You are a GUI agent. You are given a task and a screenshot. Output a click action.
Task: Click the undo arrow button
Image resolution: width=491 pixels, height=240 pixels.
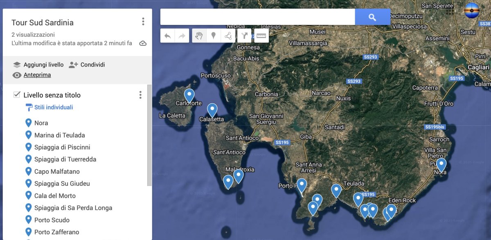click(x=167, y=36)
